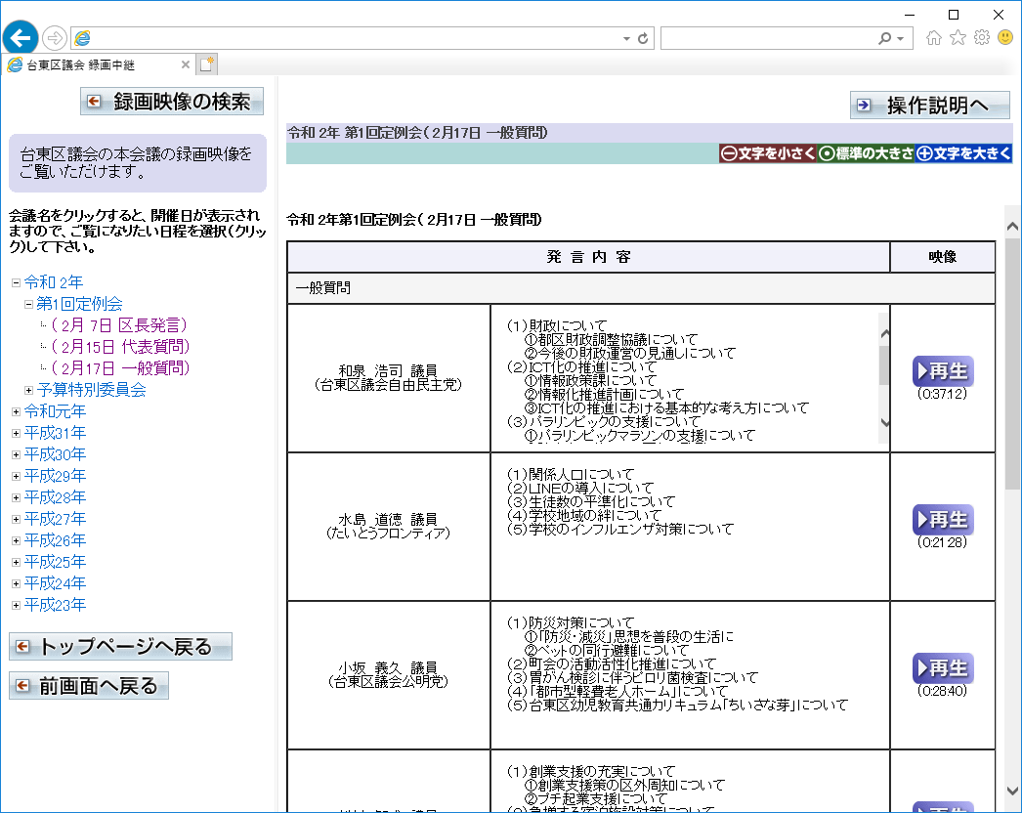Play 水島 道徳 議員 video with 再生
Image resolution: width=1022 pixels, height=813 pixels.
943,520
